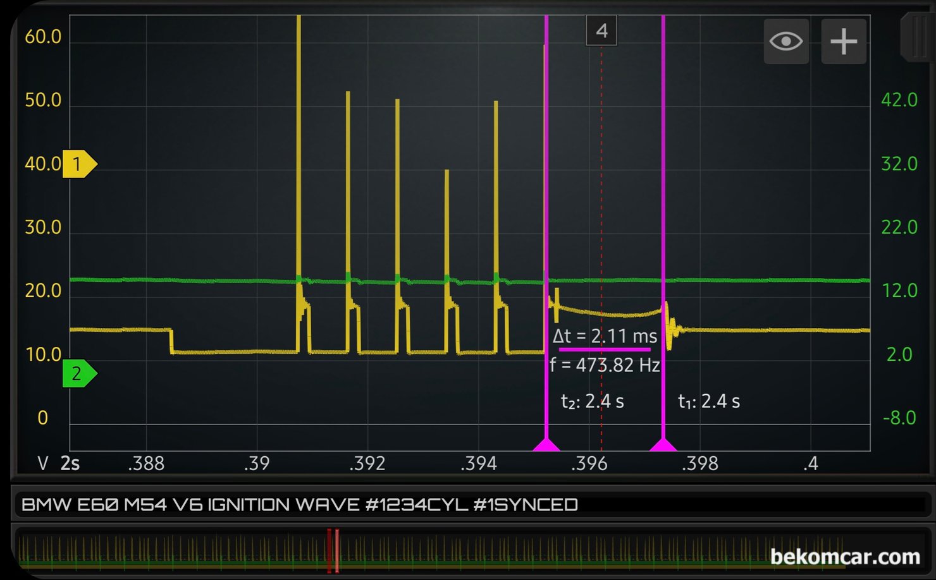
Task: Open the 2s timebase setting
Action: point(70,464)
